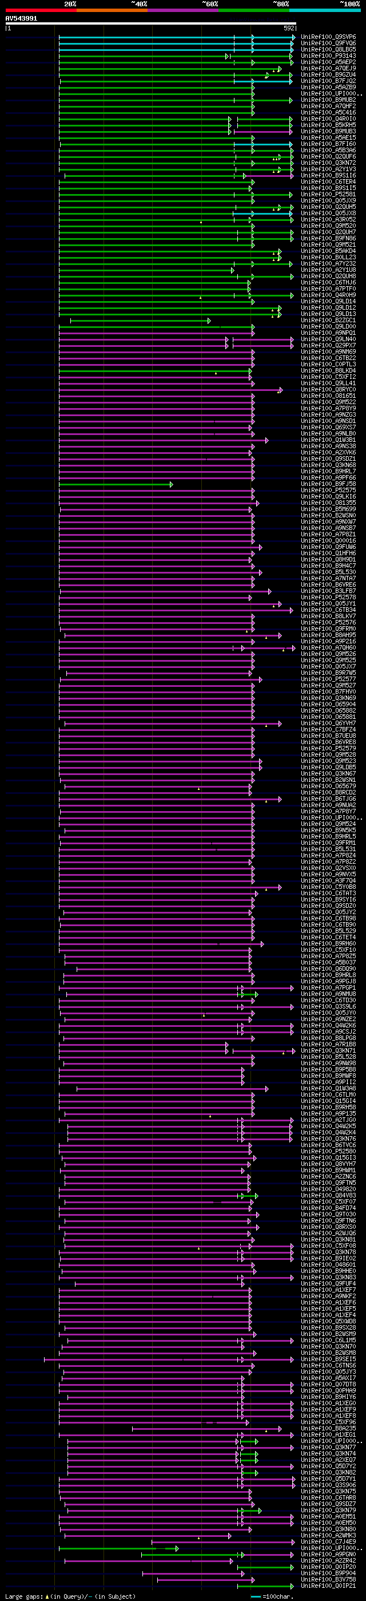Click the orange ~40% identity legend segment
This screenshot has height=1601, width=366.
pyautogui.click(x=112, y=10)
